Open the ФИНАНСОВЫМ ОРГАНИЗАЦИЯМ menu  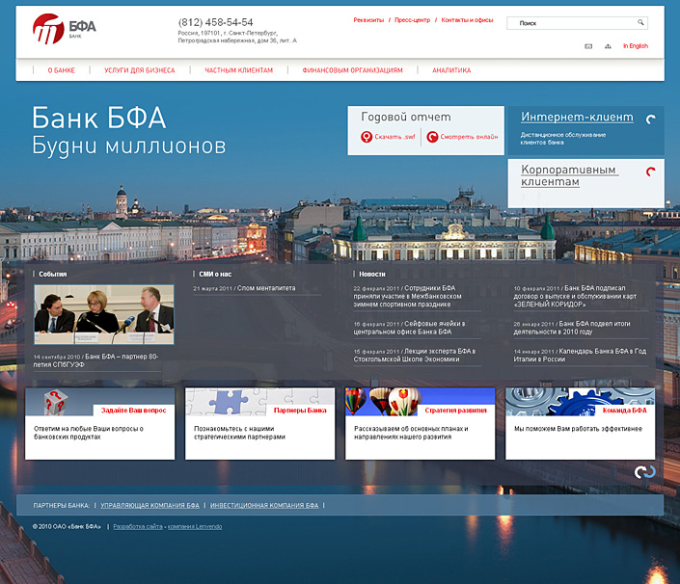click(x=353, y=70)
